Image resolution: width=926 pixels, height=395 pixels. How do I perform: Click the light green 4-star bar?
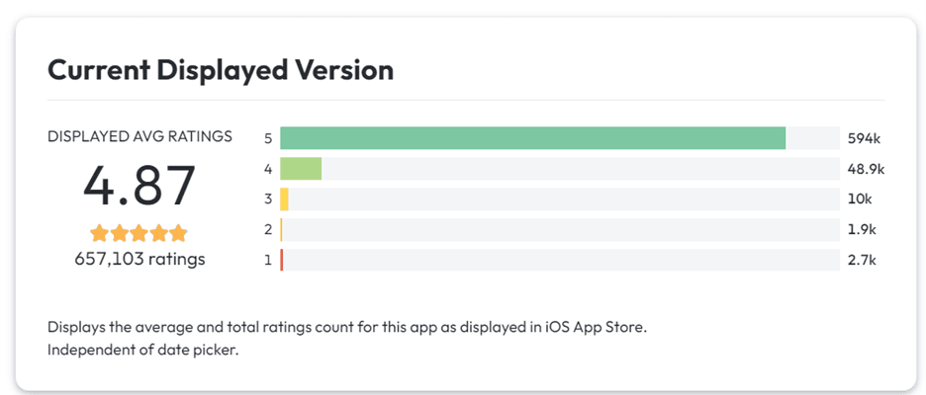[301, 169]
